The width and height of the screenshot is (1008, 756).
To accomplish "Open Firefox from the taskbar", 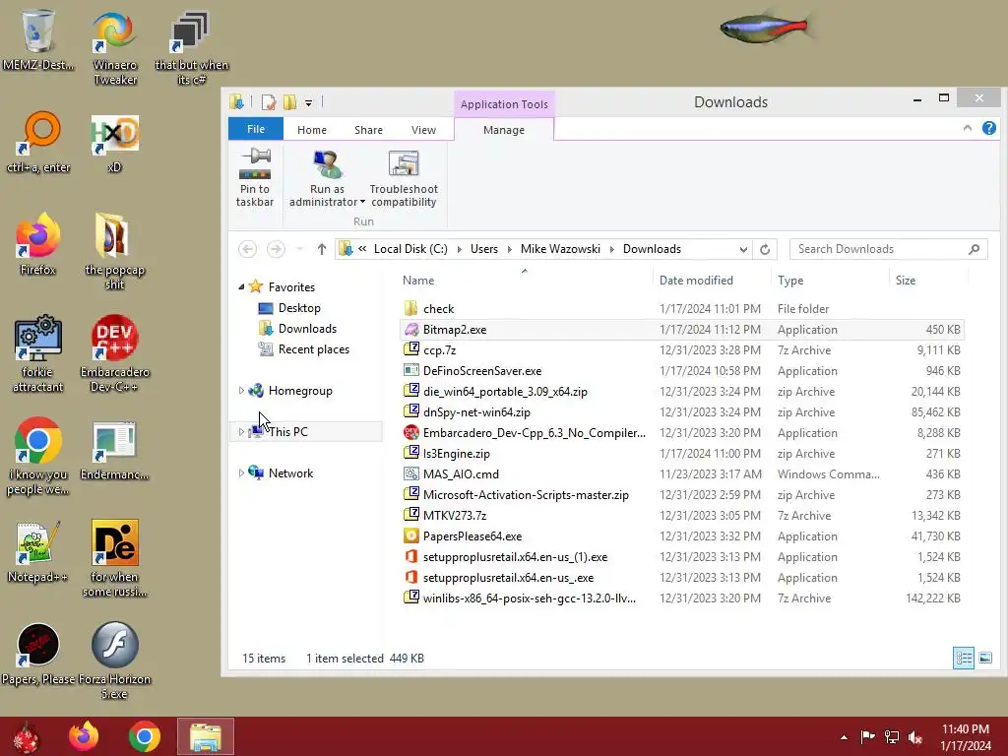I will coord(84,736).
